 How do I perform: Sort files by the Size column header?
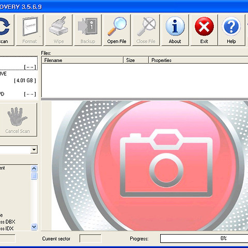point(136,60)
